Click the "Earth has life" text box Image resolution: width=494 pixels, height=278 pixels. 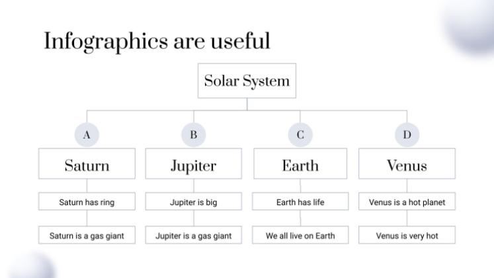pyautogui.click(x=300, y=203)
